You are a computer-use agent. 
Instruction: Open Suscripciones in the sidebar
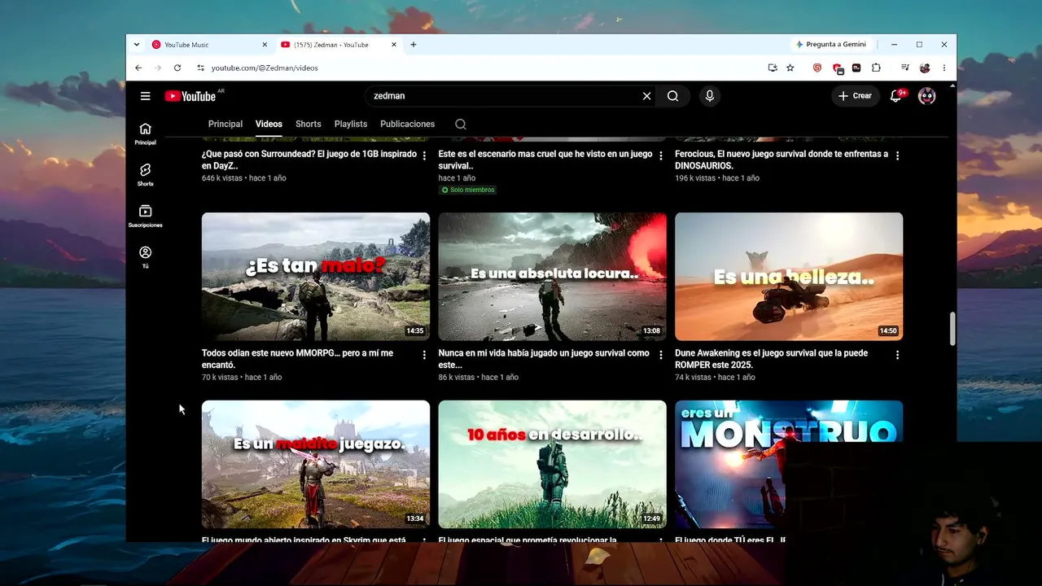(x=145, y=216)
